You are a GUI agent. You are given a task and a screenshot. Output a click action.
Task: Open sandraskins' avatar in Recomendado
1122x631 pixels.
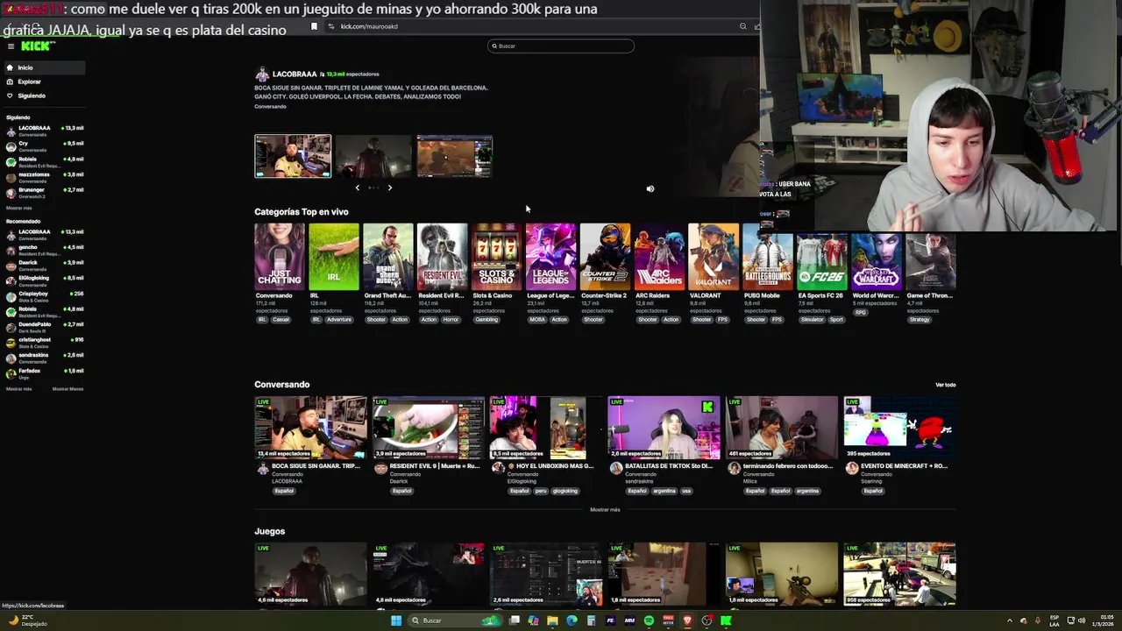click(x=11, y=358)
